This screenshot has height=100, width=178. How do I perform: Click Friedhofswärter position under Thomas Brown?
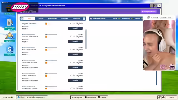point(30,67)
